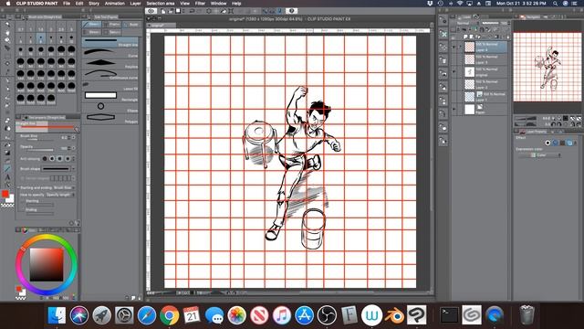This screenshot has height=329, width=584.
Task: Open the File menu
Action: (x=67, y=4)
